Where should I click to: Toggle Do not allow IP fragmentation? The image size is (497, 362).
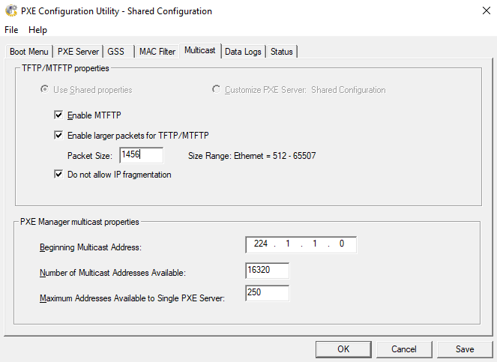pyautogui.click(x=59, y=175)
